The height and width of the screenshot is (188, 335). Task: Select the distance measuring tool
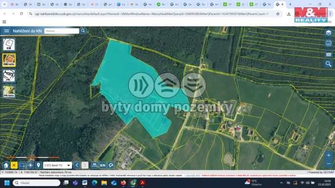94,166
